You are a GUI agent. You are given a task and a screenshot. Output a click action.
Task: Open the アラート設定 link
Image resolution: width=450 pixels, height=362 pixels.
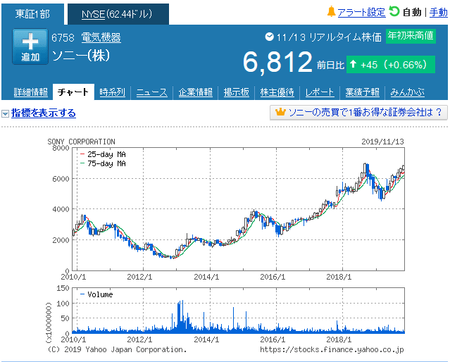point(361,13)
